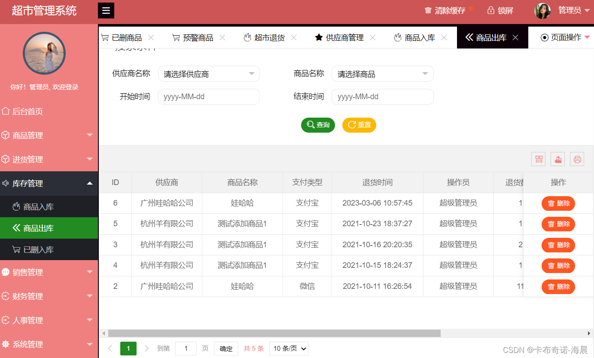Screen dimensions: 594x358
Task: Click the 开始时间 date field
Action: pos(209,97)
